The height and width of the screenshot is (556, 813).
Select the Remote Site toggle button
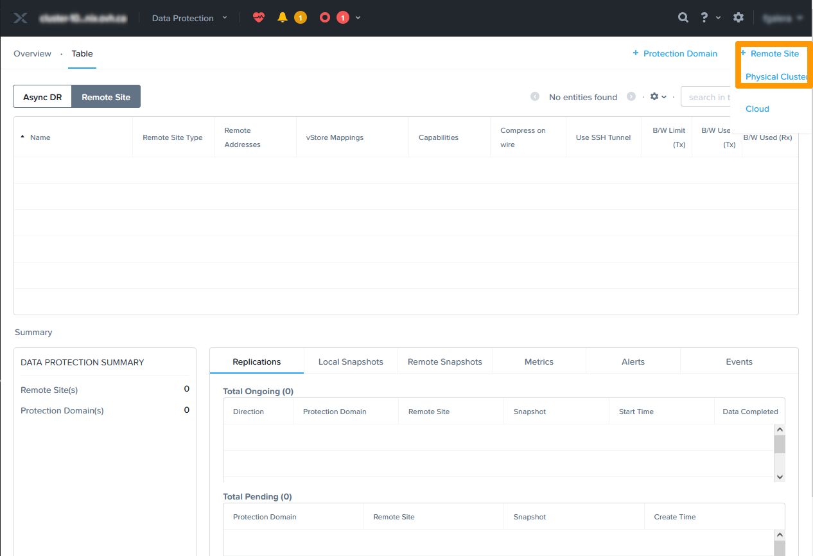tap(106, 97)
